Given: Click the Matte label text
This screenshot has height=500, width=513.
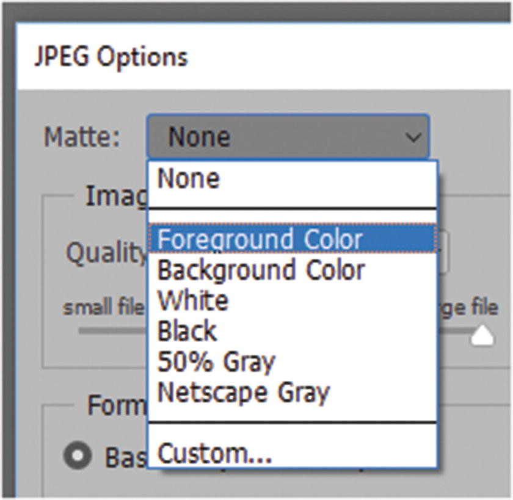Looking at the screenshot, I should 82,137.
